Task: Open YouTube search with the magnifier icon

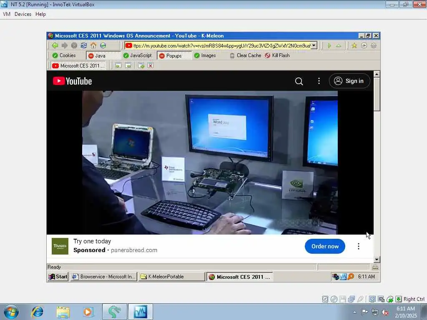Action: (299, 81)
